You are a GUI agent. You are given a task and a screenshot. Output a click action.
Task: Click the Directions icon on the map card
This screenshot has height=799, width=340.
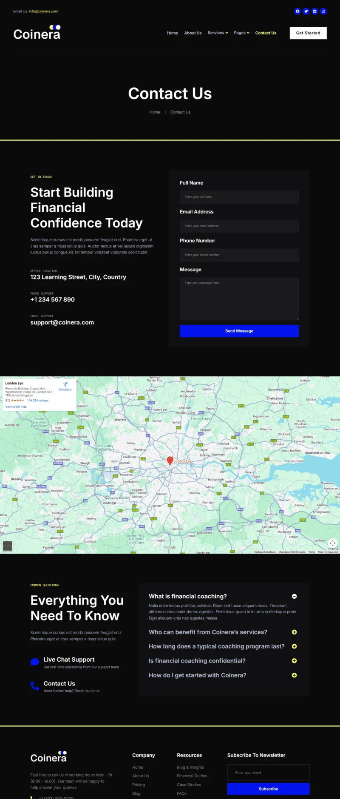pyautogui.click(x=65, y=384)
